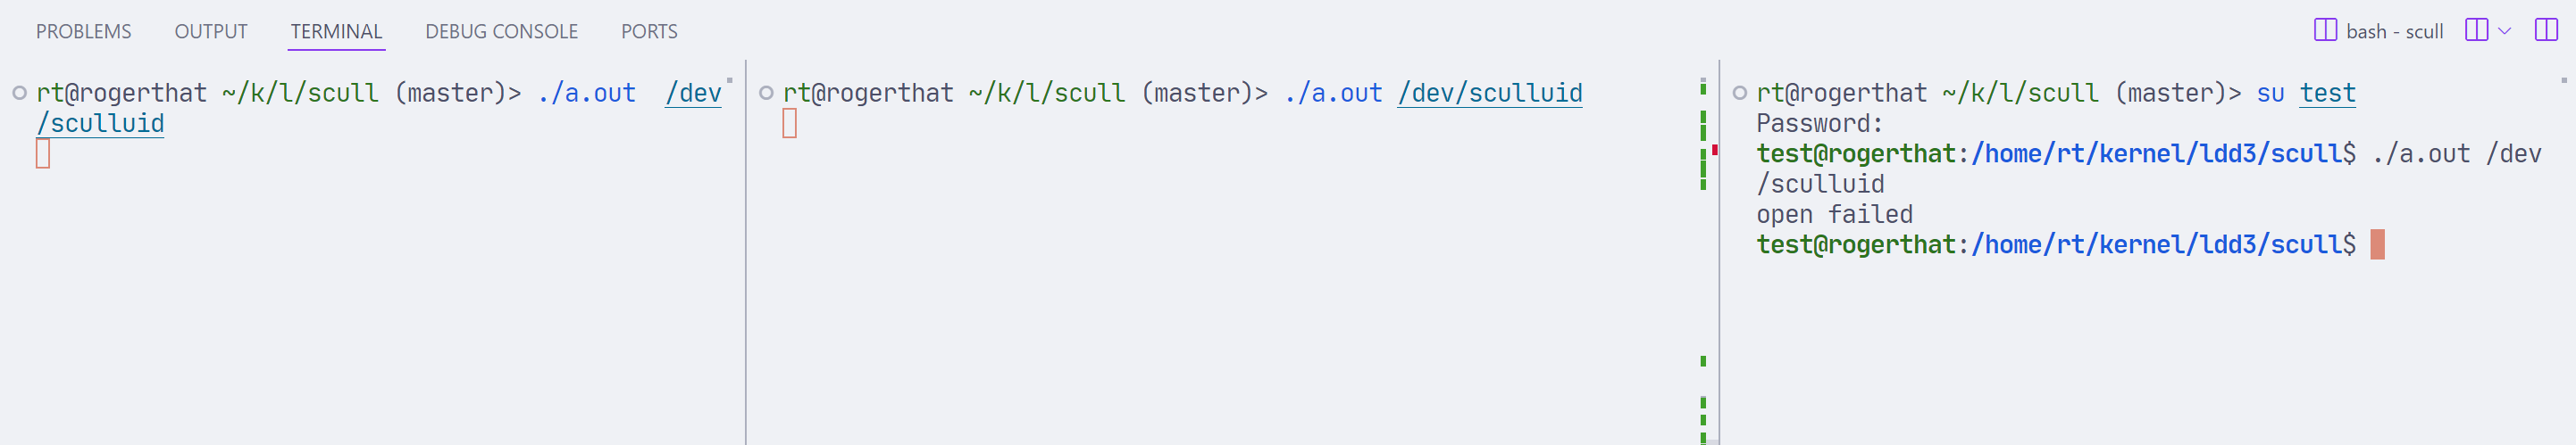Focus the cursor after test@rogerthat prompt

(2377, 244)
